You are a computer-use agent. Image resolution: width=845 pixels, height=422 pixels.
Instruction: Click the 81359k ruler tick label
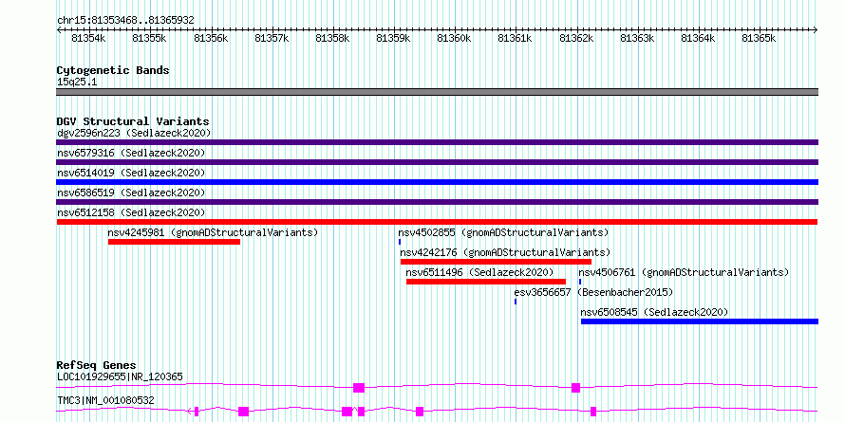click(393, 38)
